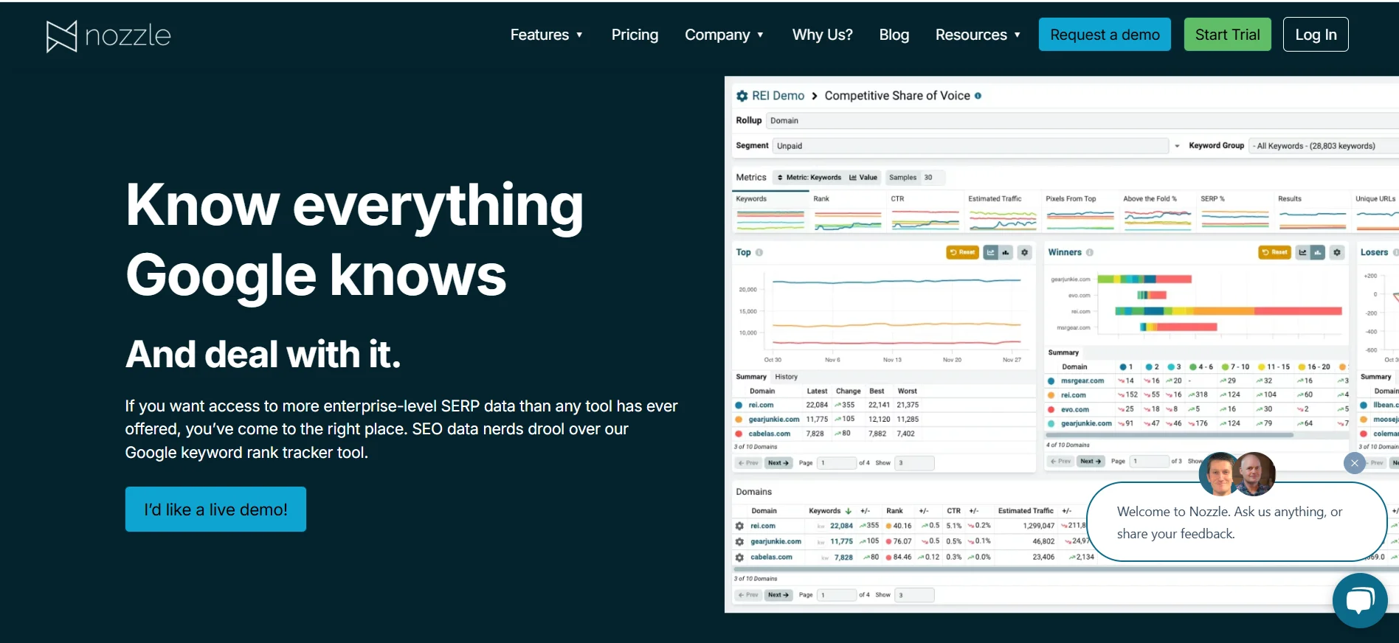Click info icon next to Top heading
This screenshot has width=1399, height=643.
(759, 252)
